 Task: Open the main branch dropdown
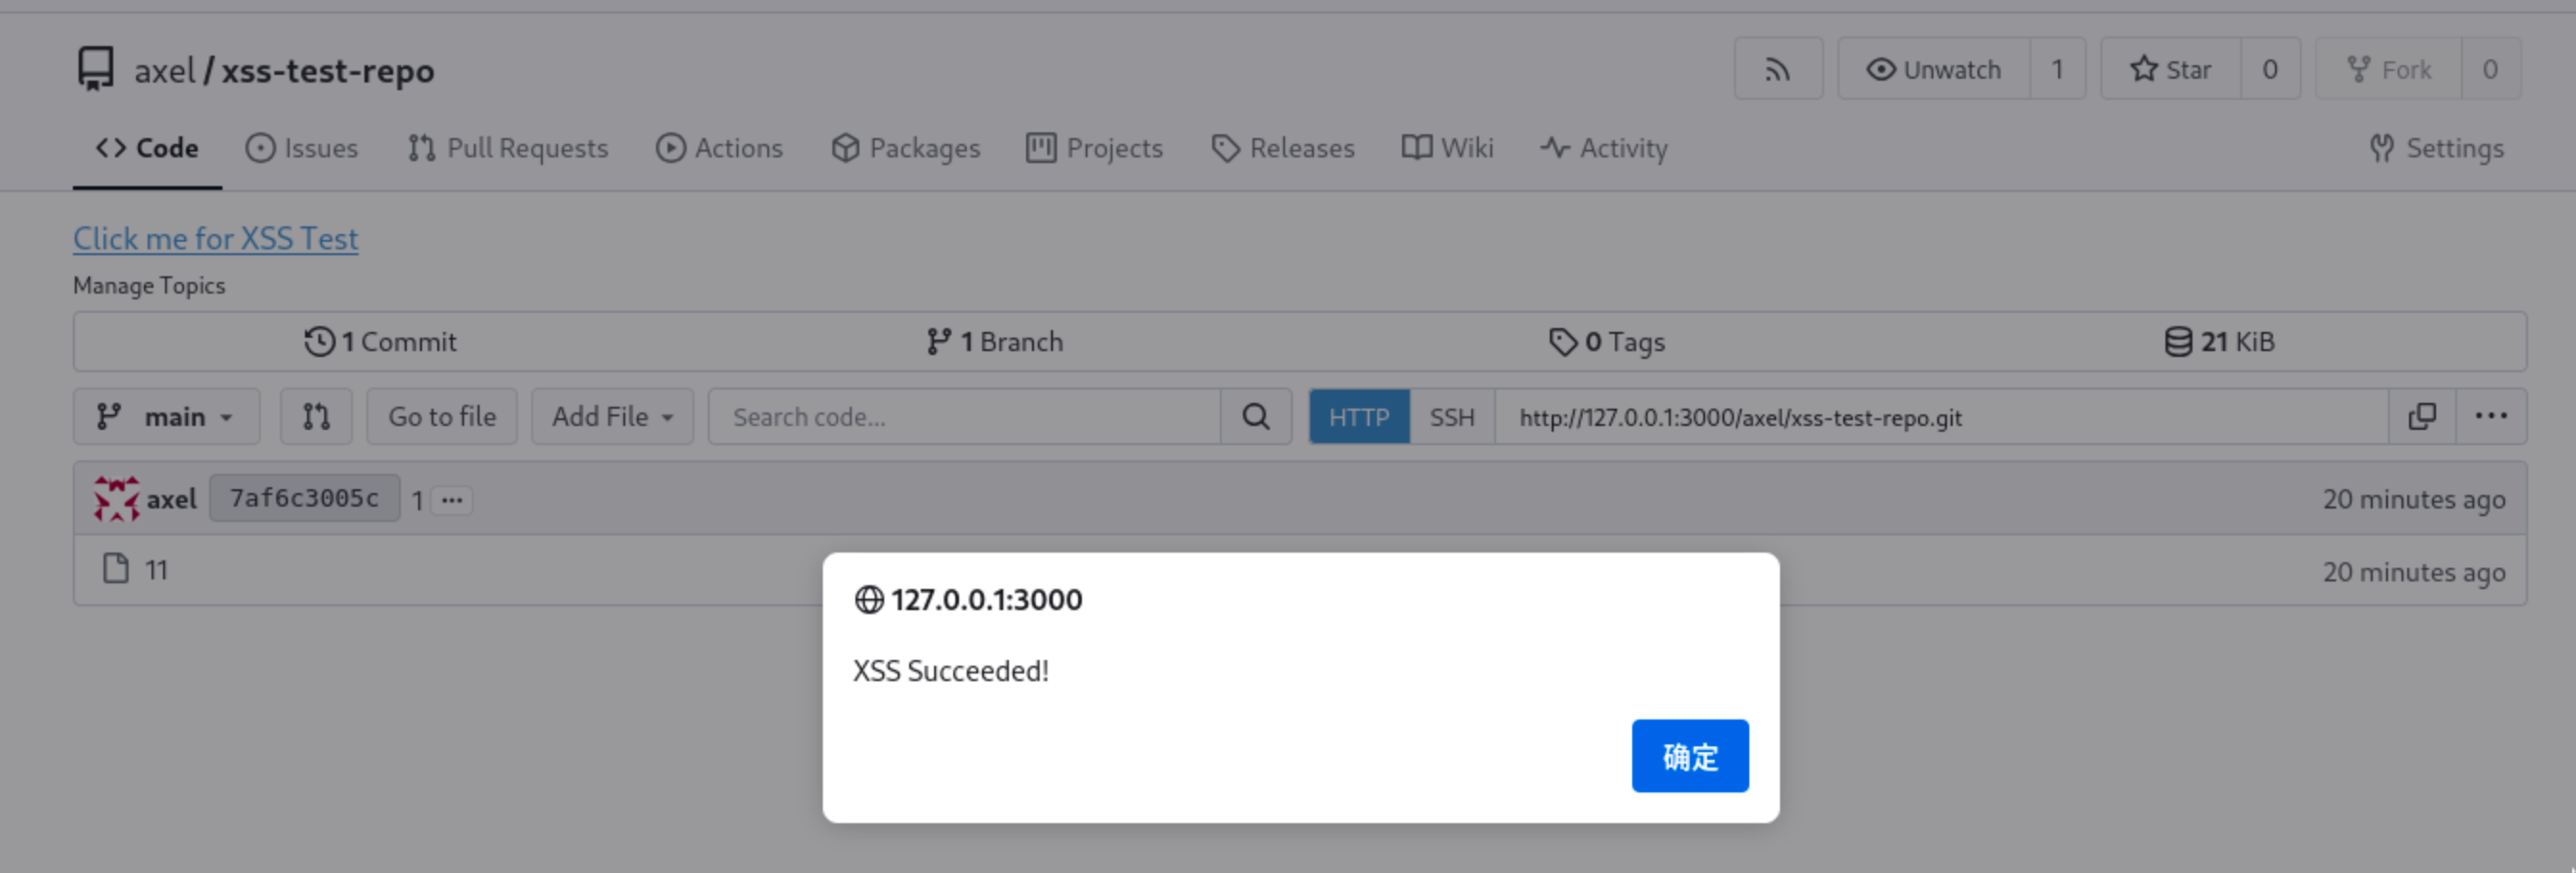166,416
